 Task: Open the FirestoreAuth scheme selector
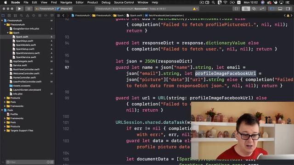45,9
